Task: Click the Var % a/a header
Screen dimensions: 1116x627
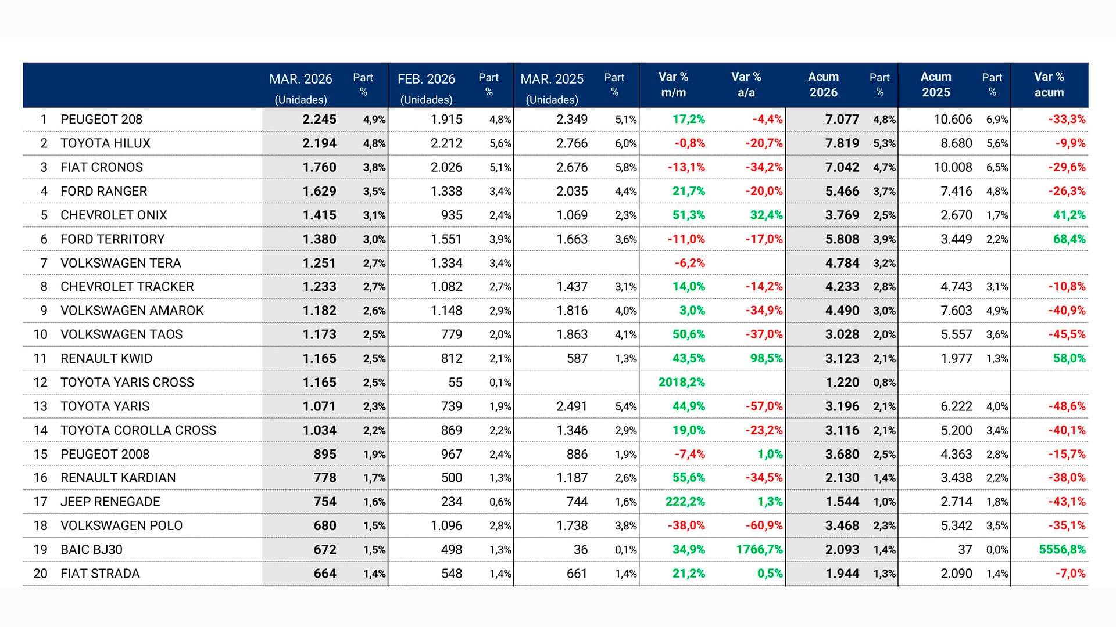Action: pos(746,85)
